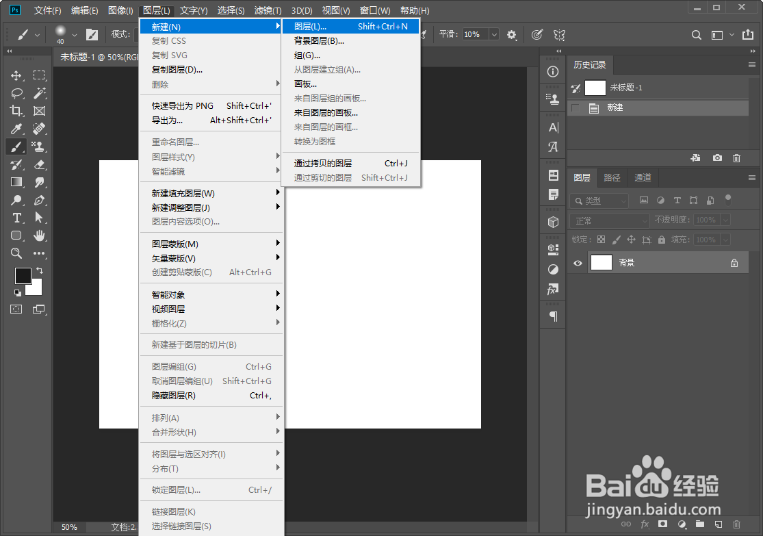
Task: Expand the 新建填充图层(W) submenu
Action: 211,193
